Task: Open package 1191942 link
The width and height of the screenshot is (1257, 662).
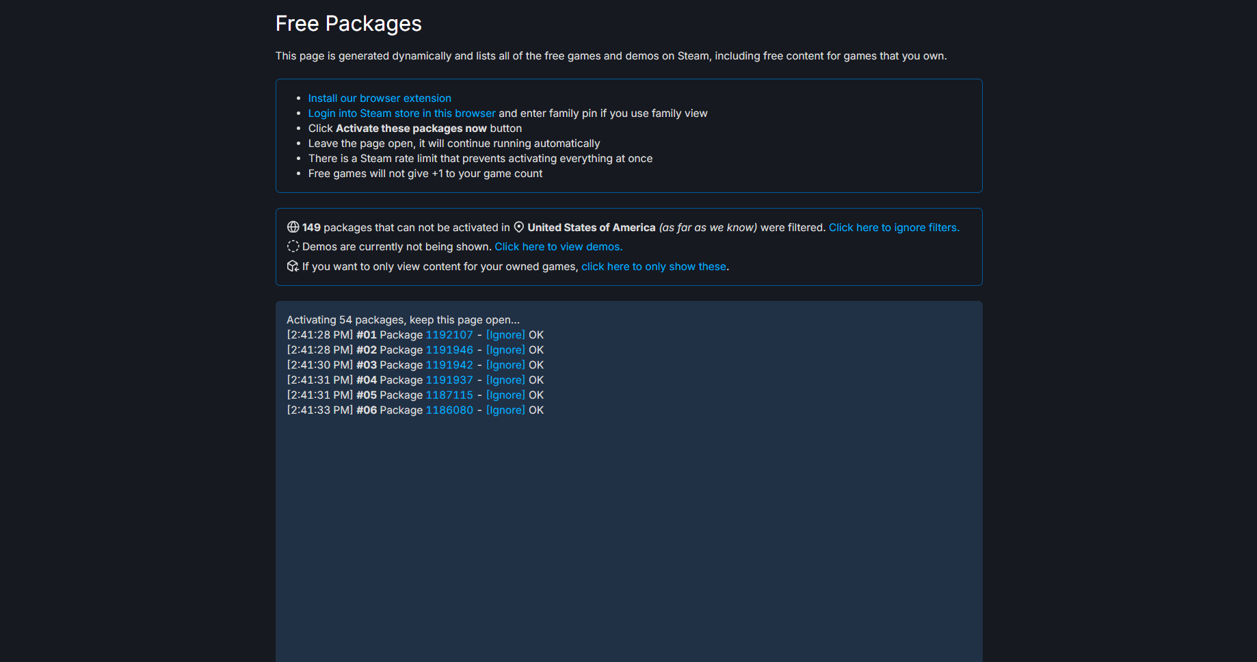Action: tap(449, 365)
